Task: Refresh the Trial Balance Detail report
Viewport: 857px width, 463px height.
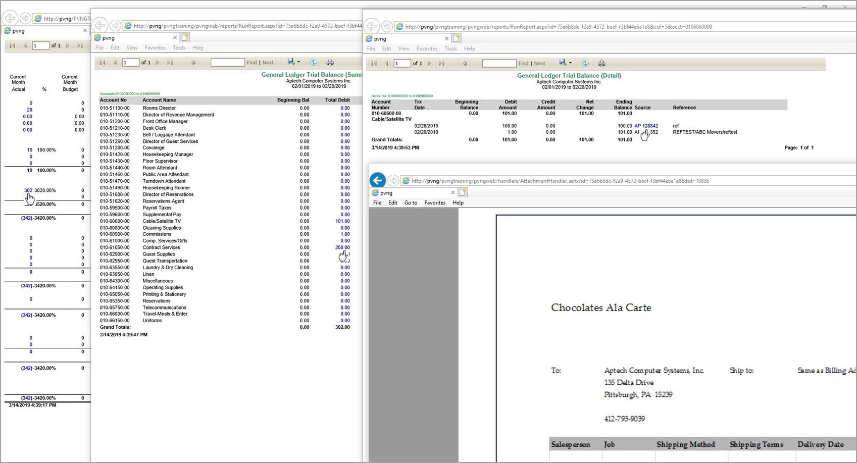Action: 585,63
